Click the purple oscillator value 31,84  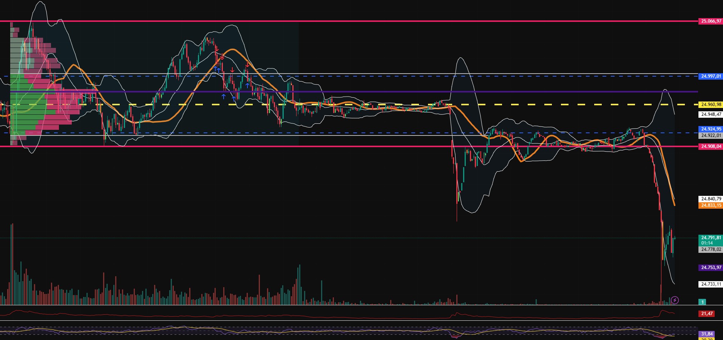click(x=707, y=334)
